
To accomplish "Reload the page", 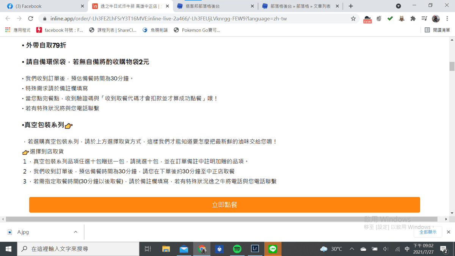I will coord(31,19).
